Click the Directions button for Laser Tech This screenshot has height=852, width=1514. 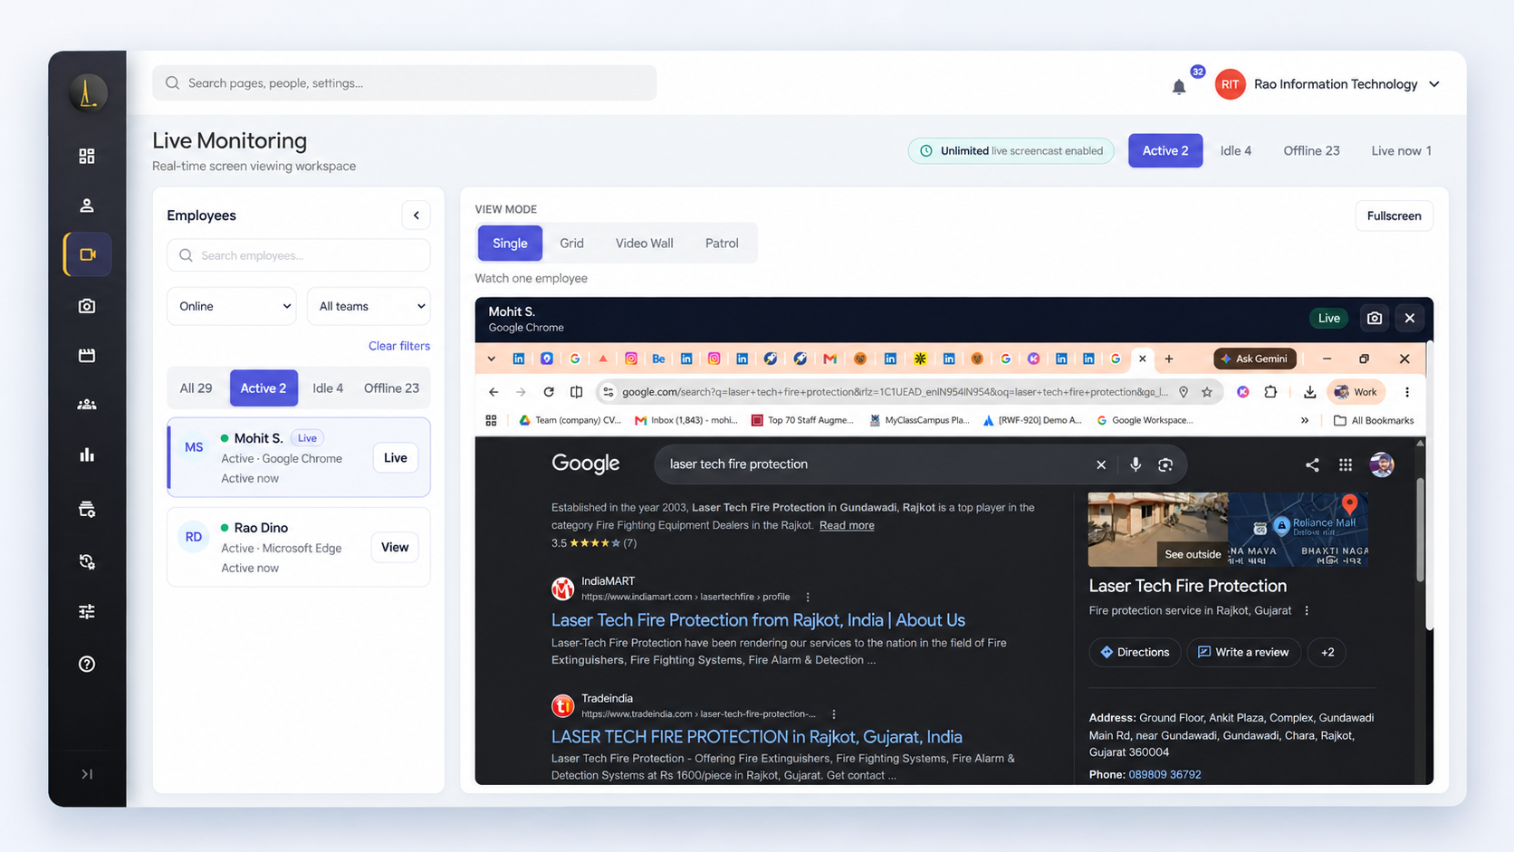click(1135, 652)
